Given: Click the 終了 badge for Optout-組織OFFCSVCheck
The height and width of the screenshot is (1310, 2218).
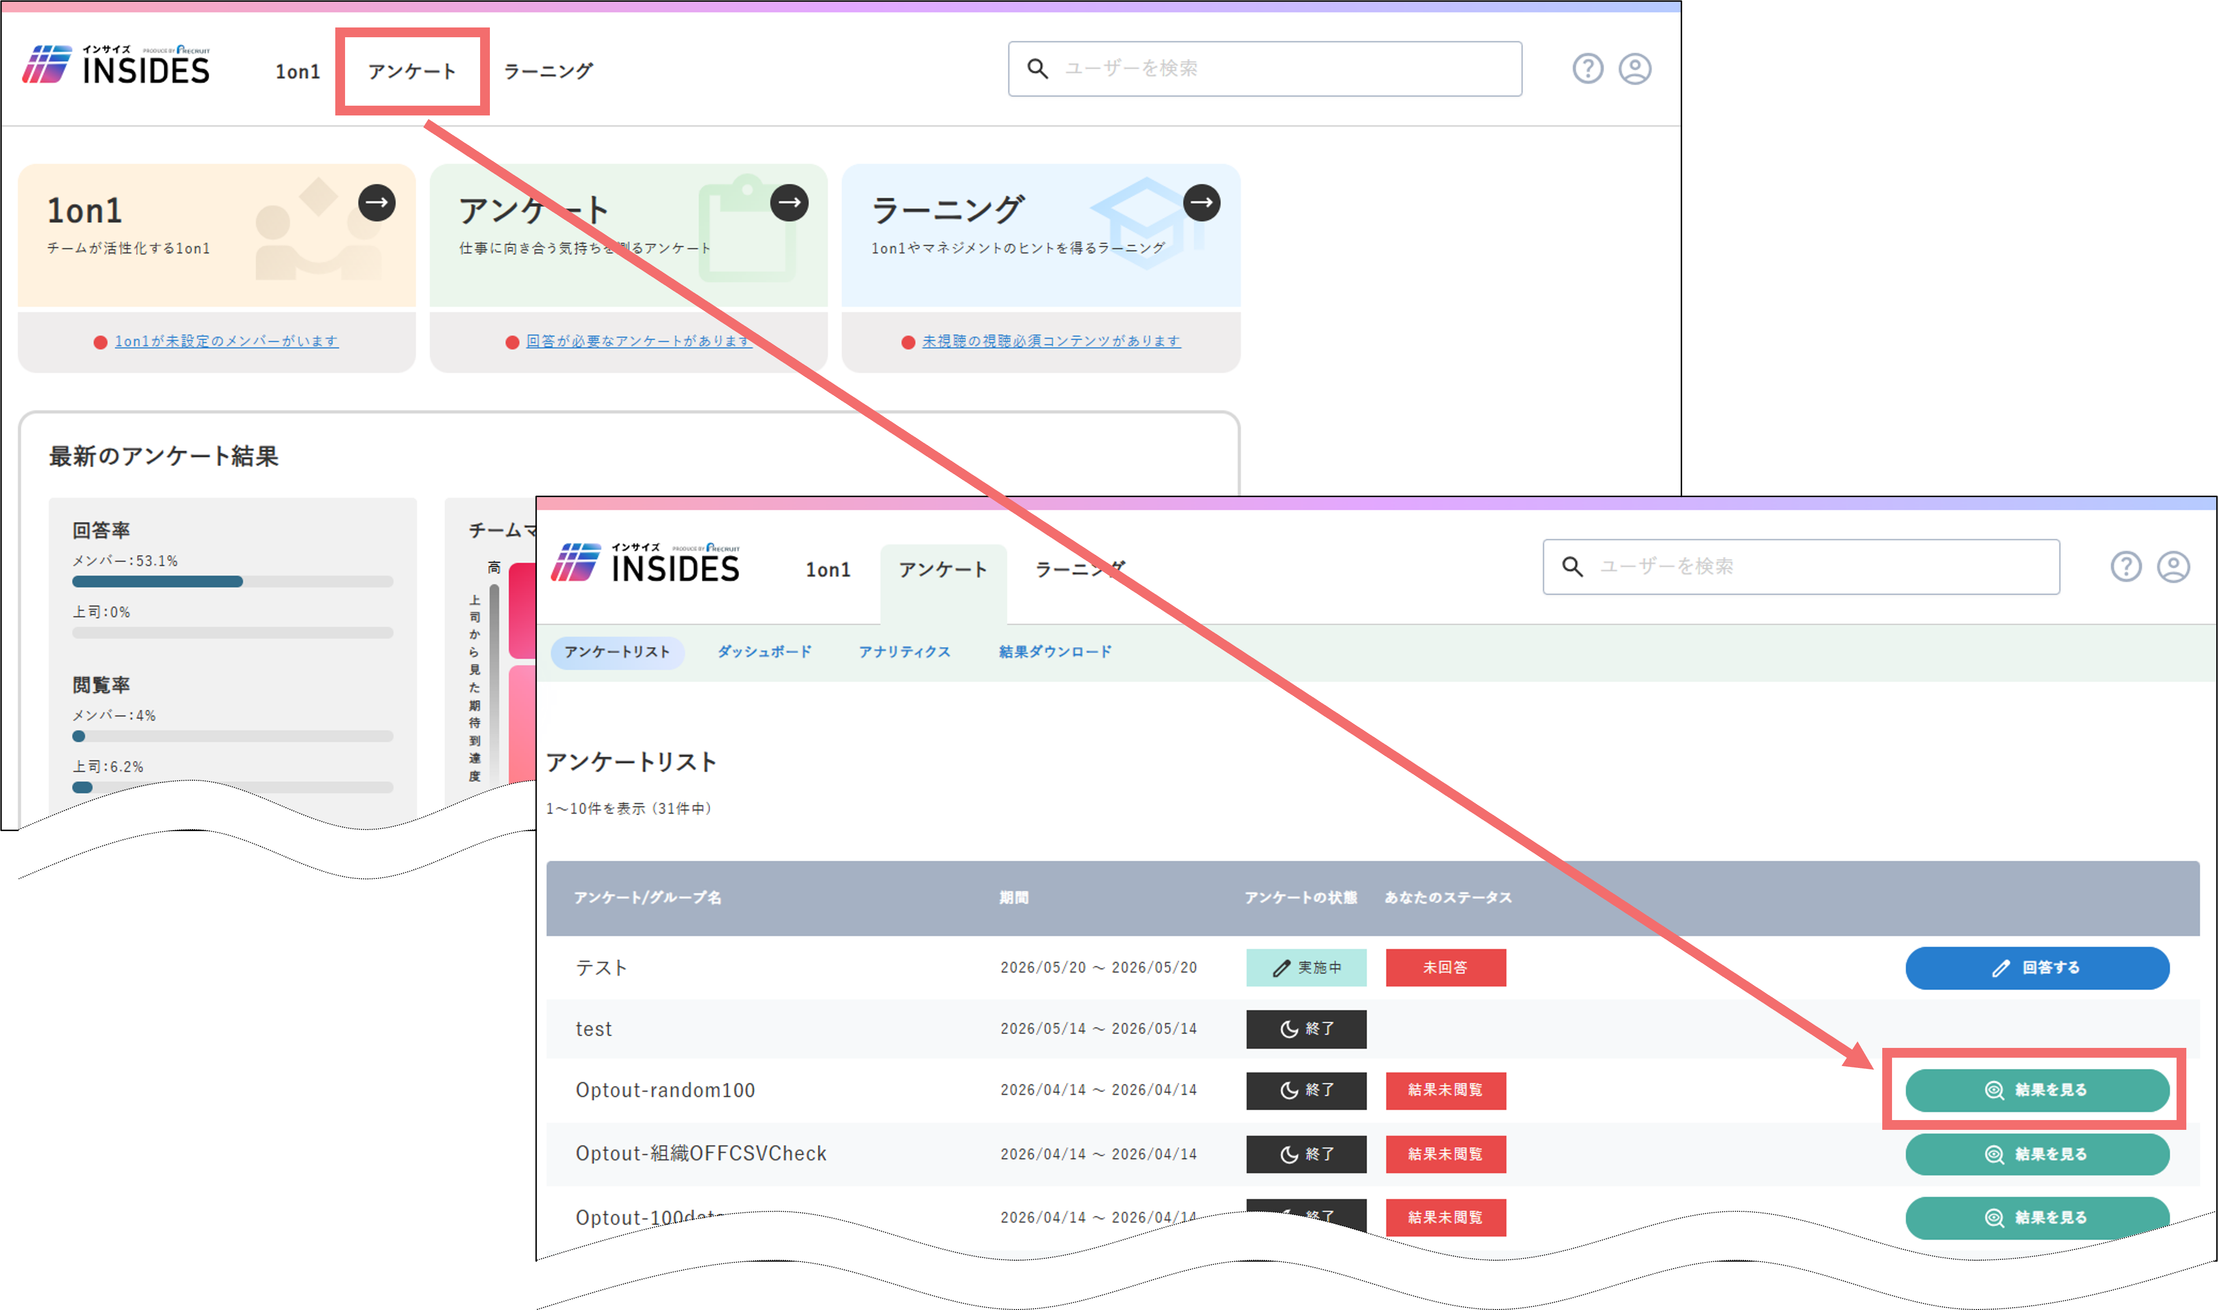Looking at the screenshot, I should [1306, 1155].
